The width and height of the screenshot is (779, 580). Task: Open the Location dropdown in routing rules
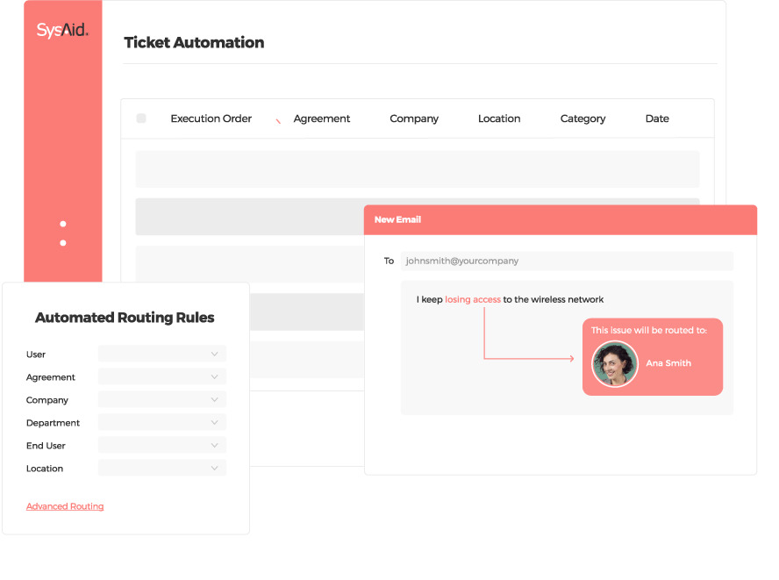point(162,469)
